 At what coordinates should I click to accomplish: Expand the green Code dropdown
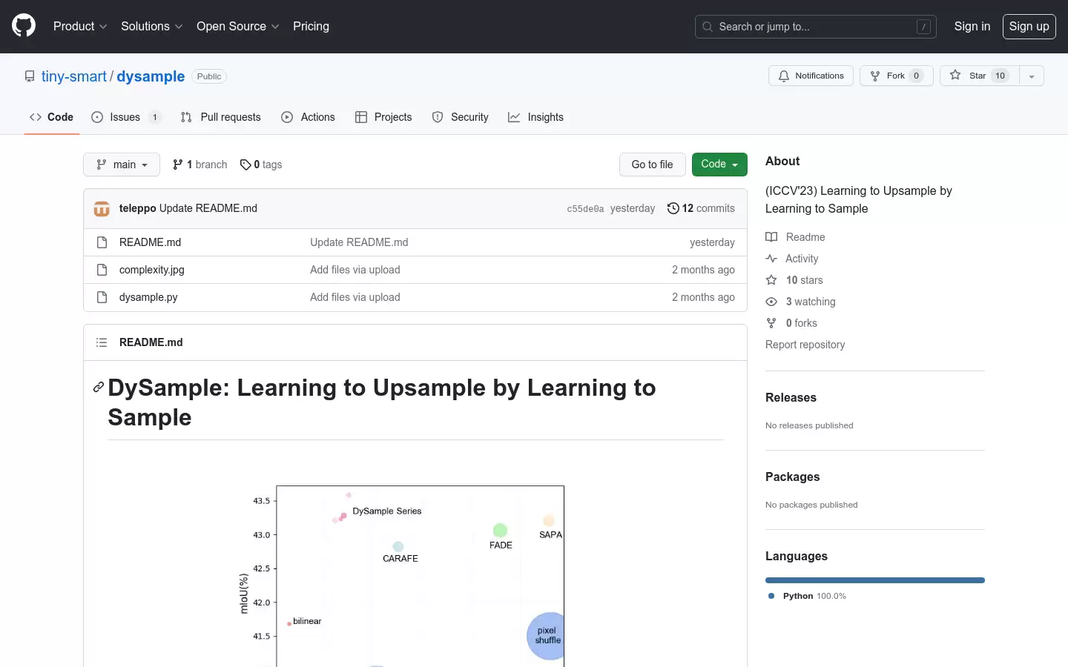pyautogui.click(x=719, y=165)
